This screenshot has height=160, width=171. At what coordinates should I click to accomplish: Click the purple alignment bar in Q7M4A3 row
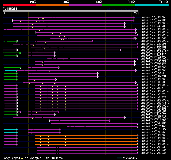pos(102,127)
